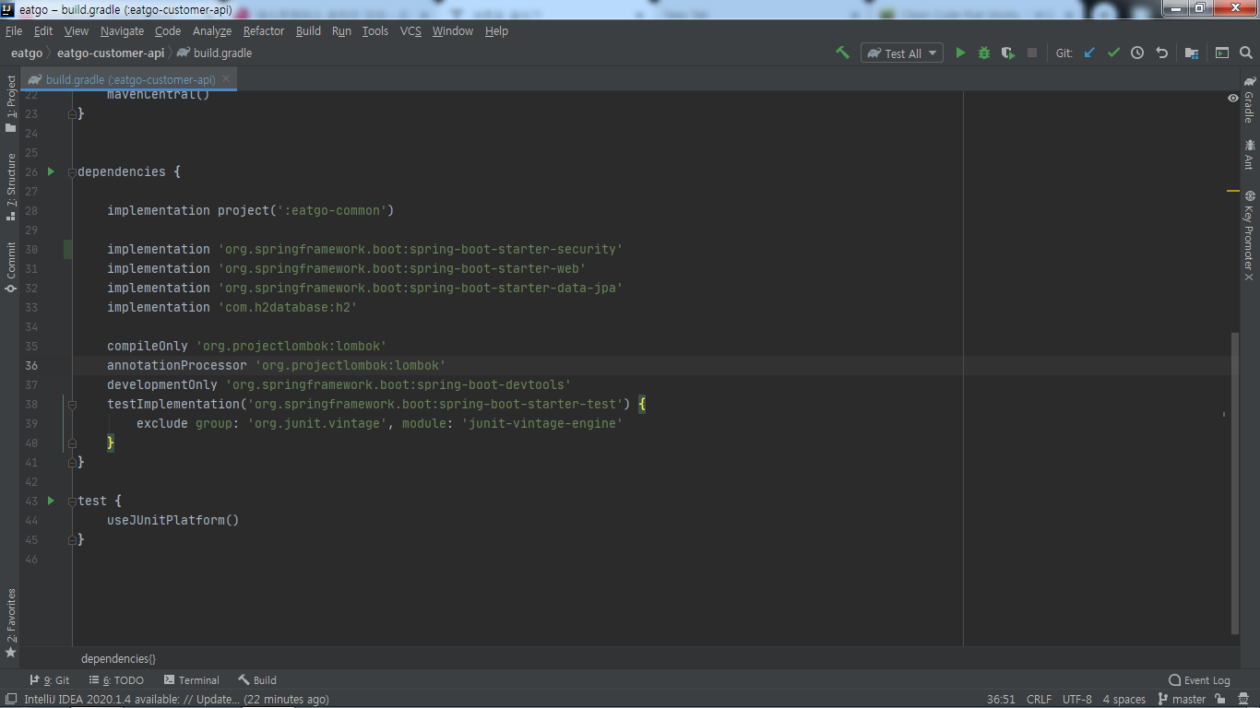Click fold end marker at line 23
The image size is (1260, 708).
(x=72, y=113)
